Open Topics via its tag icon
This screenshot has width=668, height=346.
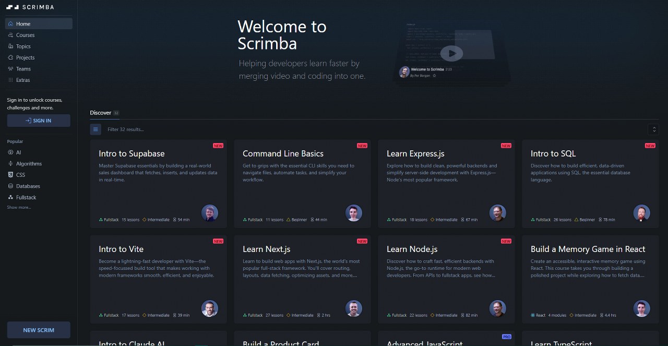[x=11, y=46]
